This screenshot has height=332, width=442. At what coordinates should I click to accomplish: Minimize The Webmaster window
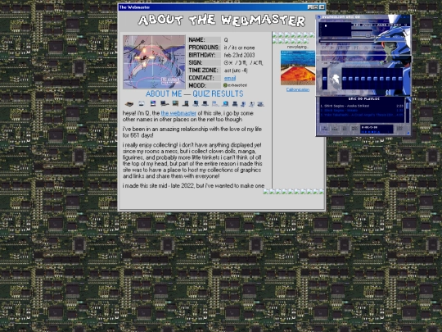point(310,7)
